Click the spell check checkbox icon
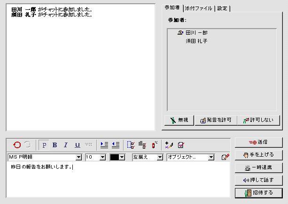The height and width of the screenshot is (204, 288). point(181,145)
